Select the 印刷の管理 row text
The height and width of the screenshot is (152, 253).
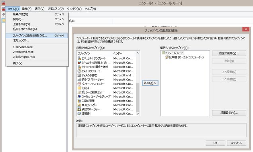coord(88,101)
